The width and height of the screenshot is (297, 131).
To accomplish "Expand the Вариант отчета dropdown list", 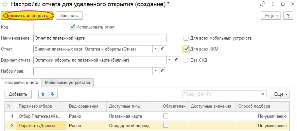I will click(x=170, y=60).
